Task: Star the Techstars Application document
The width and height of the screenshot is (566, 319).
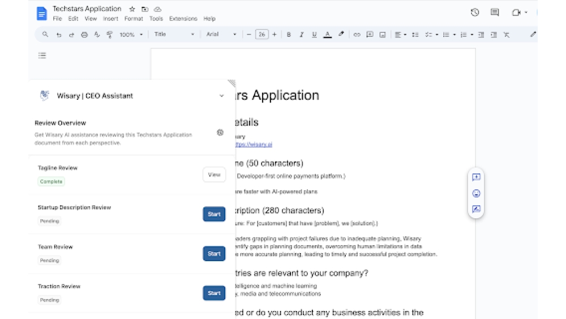Action: [132, 9]
